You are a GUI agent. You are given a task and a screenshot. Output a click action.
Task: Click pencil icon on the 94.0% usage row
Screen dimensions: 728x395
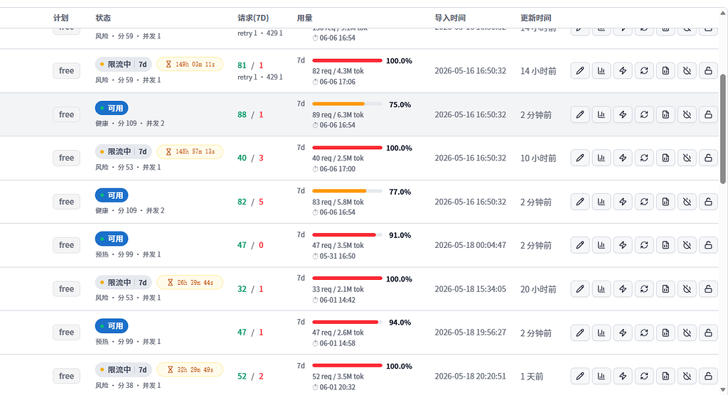click(580, 332)
